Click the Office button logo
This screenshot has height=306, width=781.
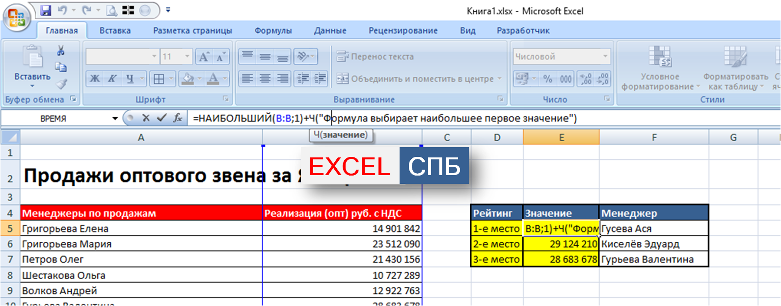pyautogui.click(x=17, y=18)
